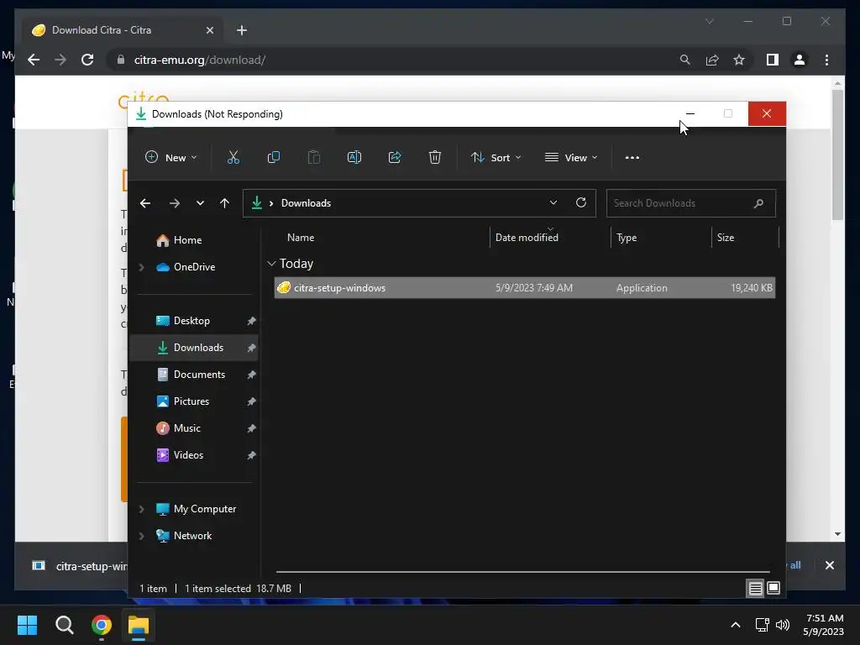The width and height of the screenshot is (860, 645).
Task: Open Chrome side panel icon
Action: 773,60
